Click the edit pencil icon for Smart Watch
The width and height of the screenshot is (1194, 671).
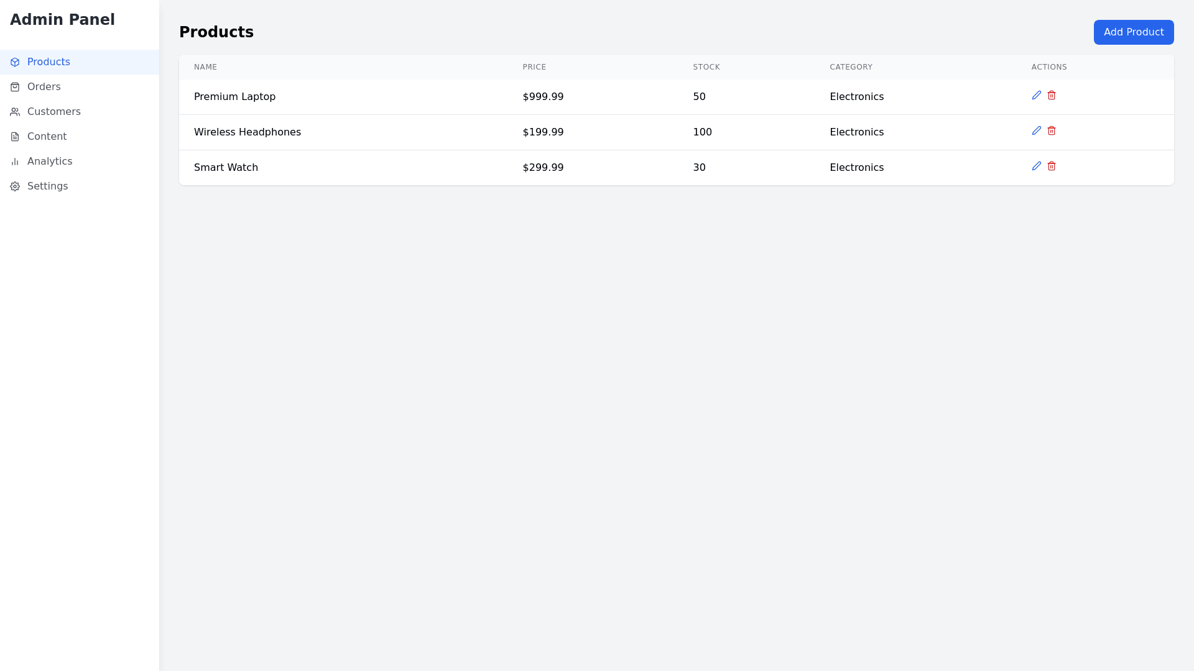coord(1037,166)
